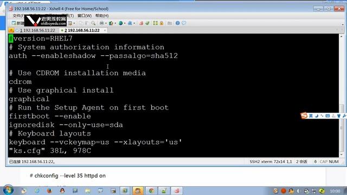Click the 'ignoredisk --only-use=sda' line
Image resolution: width=347 pixels, height=195 pixels.
(x=66, y=125)
